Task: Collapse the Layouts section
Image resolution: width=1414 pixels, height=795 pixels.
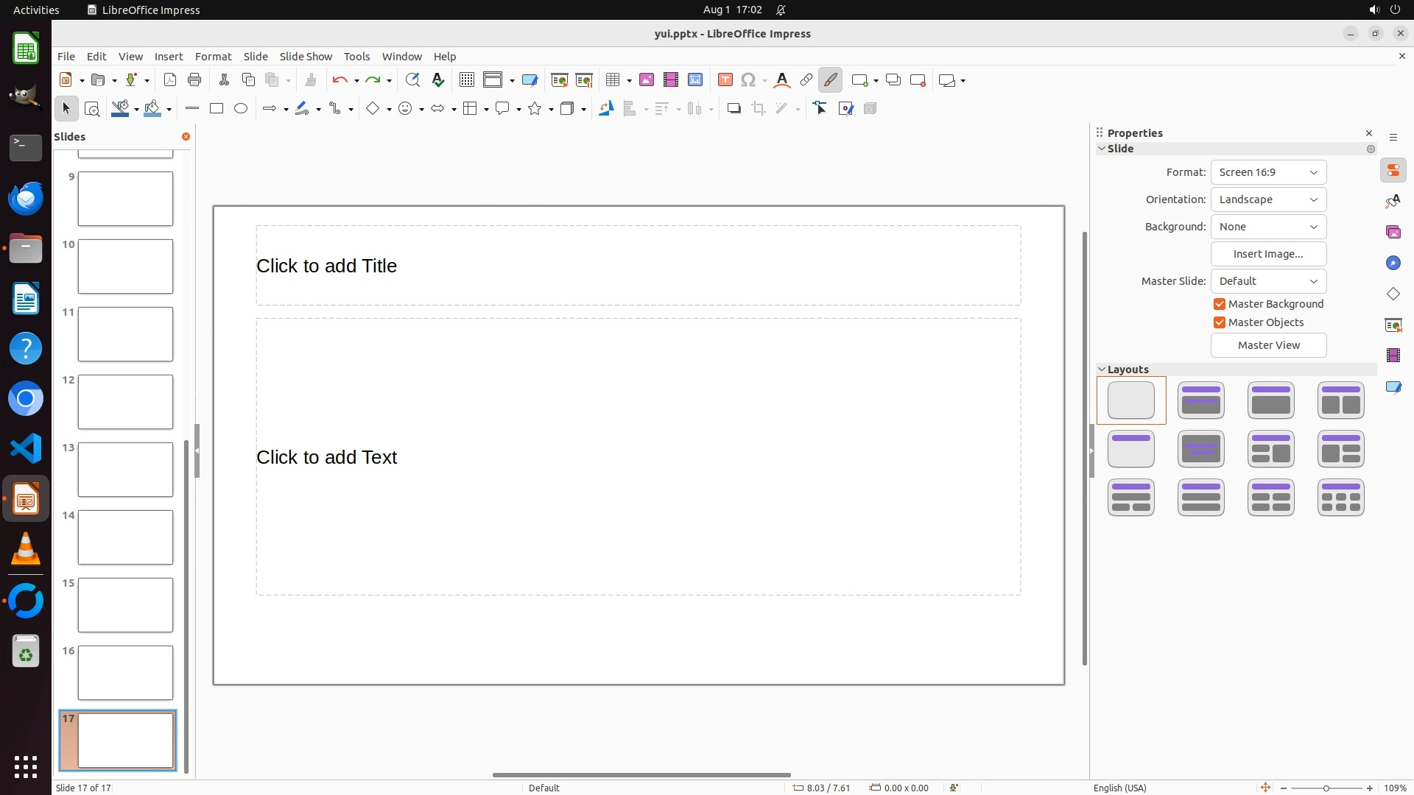Action: [x=1102, y=370]
